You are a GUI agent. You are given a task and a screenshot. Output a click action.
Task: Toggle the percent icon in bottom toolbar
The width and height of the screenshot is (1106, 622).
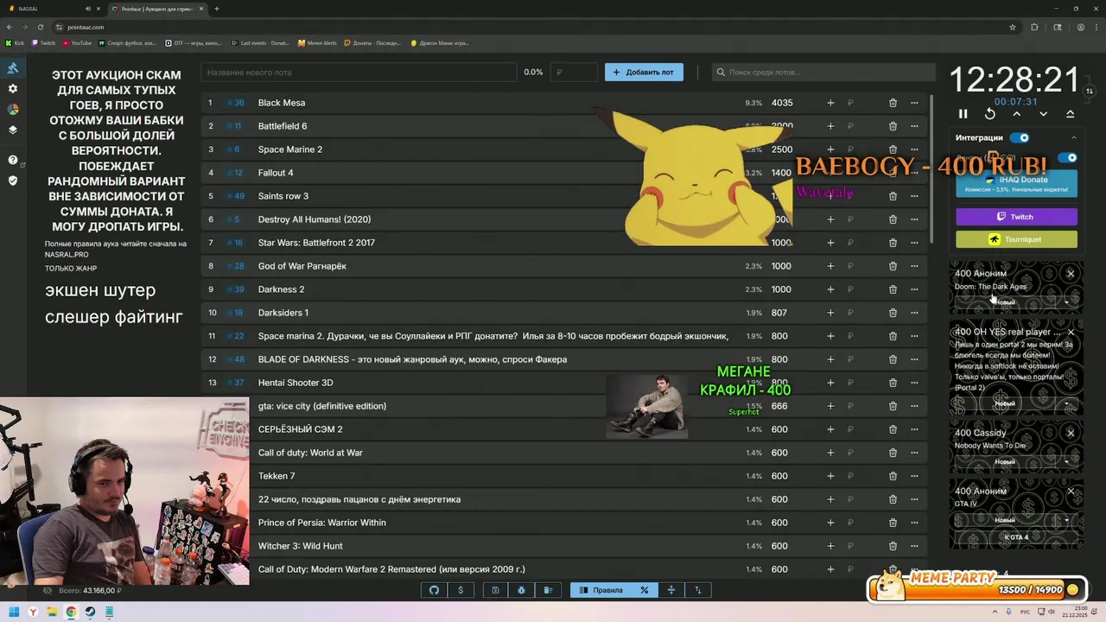pyautogui.click(x=644, y=590)
